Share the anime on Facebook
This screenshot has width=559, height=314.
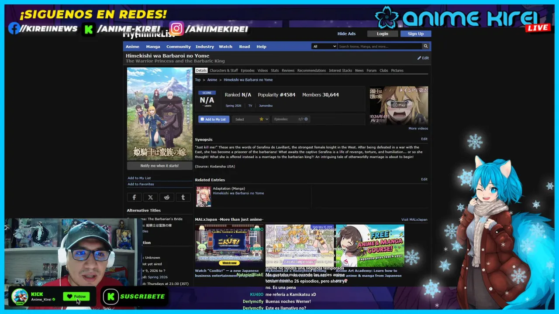coord(134,197)
